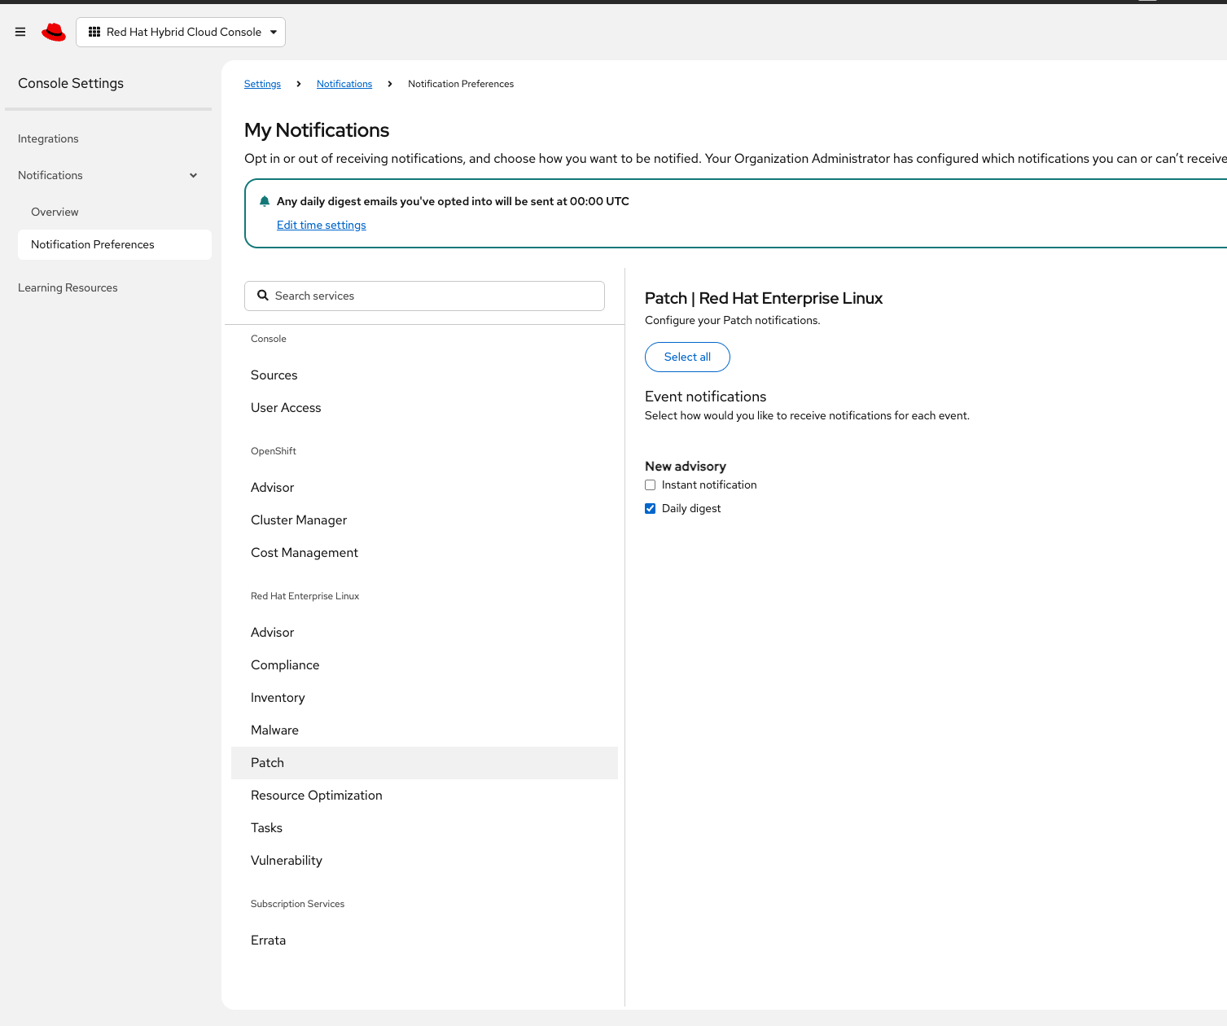Select Cluster Manager under OpenShift
Screen dimensions: 1227x1026
(299, 520)
